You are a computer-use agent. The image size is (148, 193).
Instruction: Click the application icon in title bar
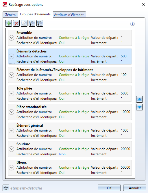pos(5,5)
